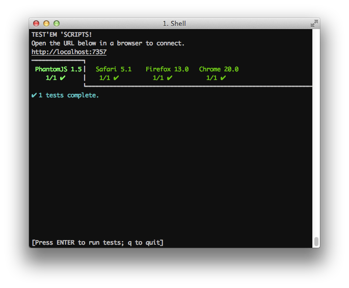Image resolution: width=349 pixels, height=288 pixels.
Task: Click the check mark under Chrome 20.0
Action: (x=223, y=78)
